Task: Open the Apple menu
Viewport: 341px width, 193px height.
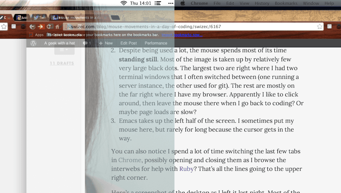Action: [183, 3]
